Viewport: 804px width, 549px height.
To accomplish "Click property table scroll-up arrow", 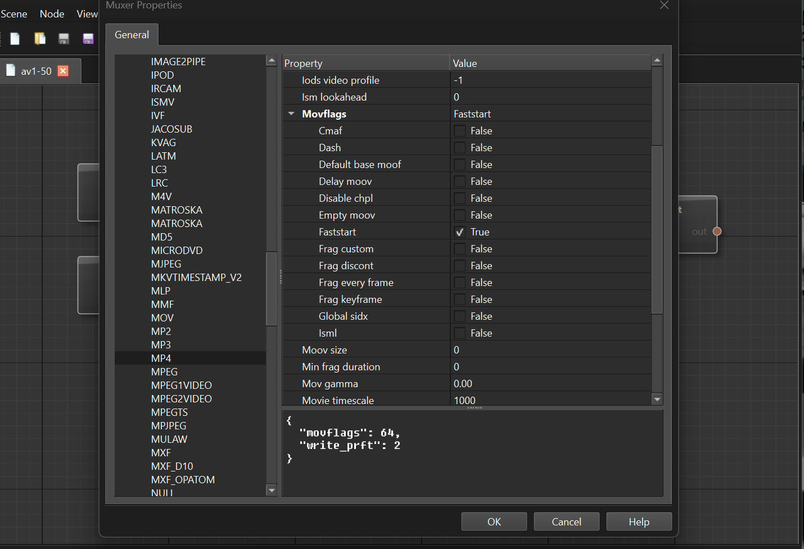I will (657, 61).
